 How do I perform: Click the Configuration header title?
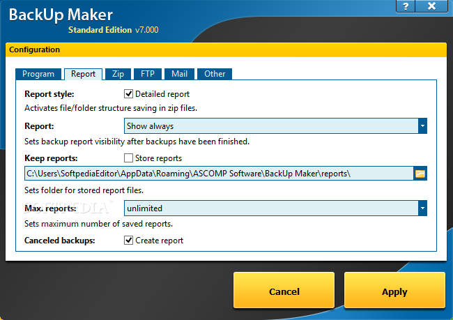[x=35, y=49]
